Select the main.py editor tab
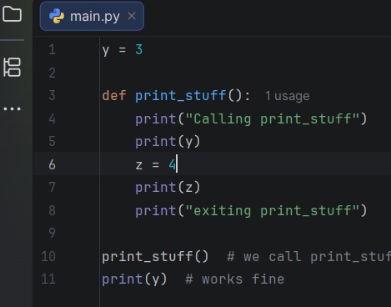The height and width of the screenshot is (307, 391). pos(92,16)
